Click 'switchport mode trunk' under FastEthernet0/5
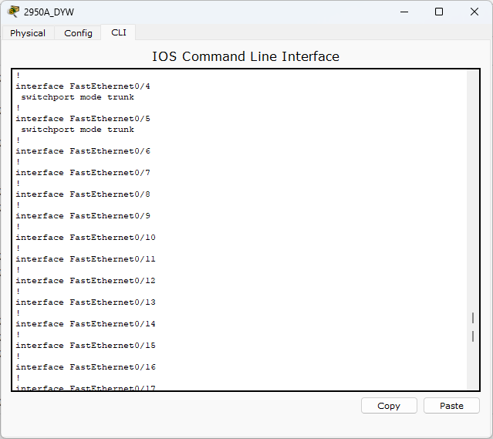This screenshot has width=493, height=439. [78, 130]
